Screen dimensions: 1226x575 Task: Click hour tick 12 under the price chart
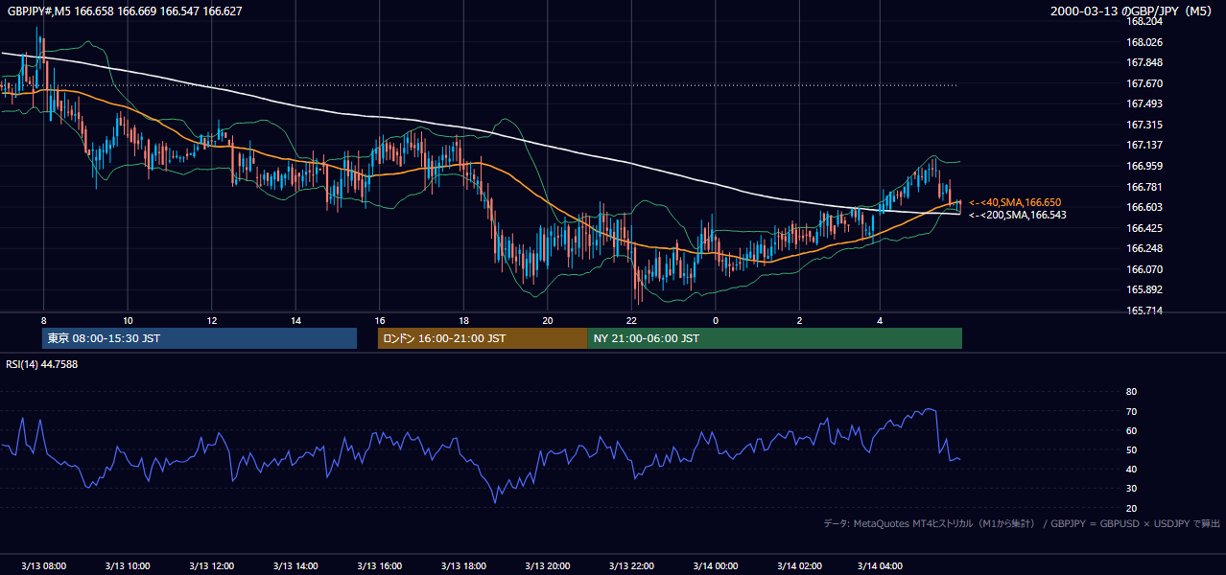212,320
